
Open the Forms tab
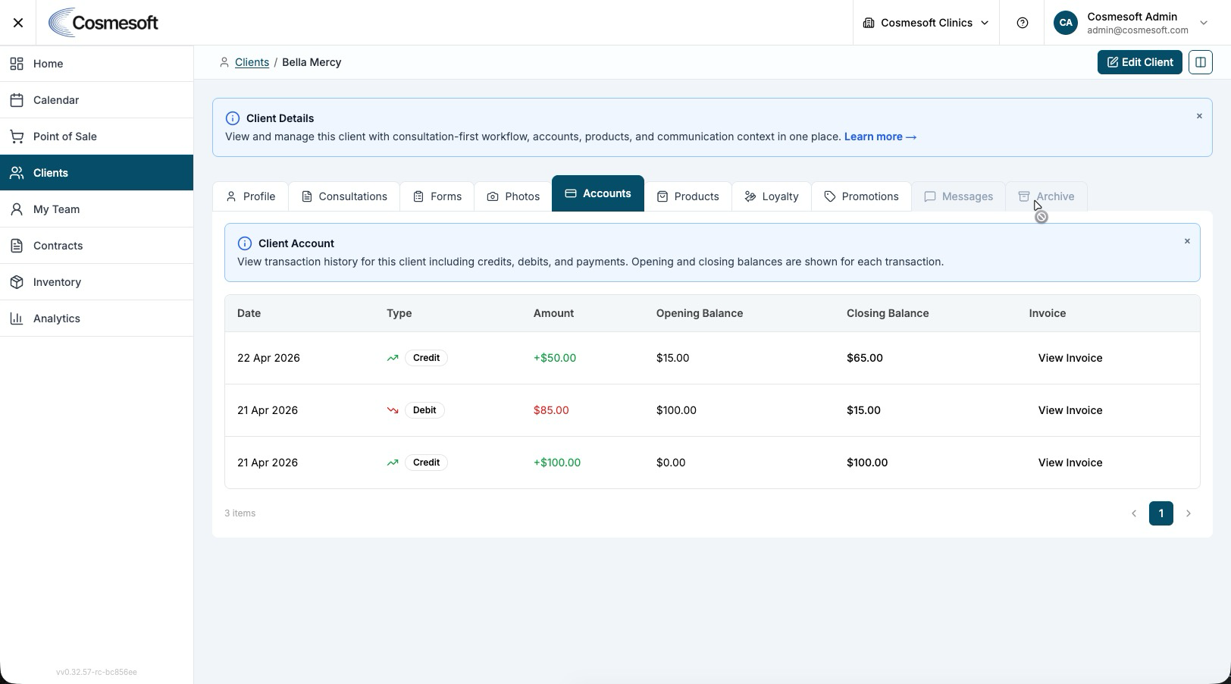(437, 196)
